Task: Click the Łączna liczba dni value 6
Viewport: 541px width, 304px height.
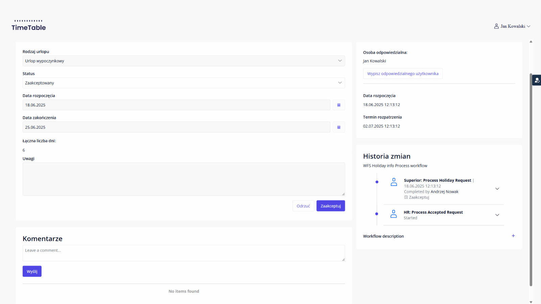Action: (24, 150)
